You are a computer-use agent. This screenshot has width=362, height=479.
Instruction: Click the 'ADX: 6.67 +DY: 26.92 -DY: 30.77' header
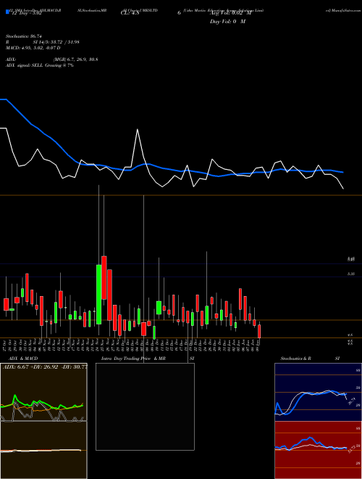45,367
